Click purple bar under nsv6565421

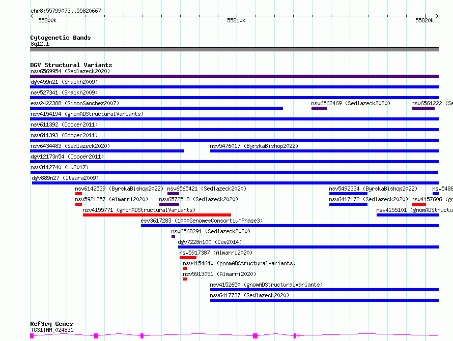click(173, 194)
